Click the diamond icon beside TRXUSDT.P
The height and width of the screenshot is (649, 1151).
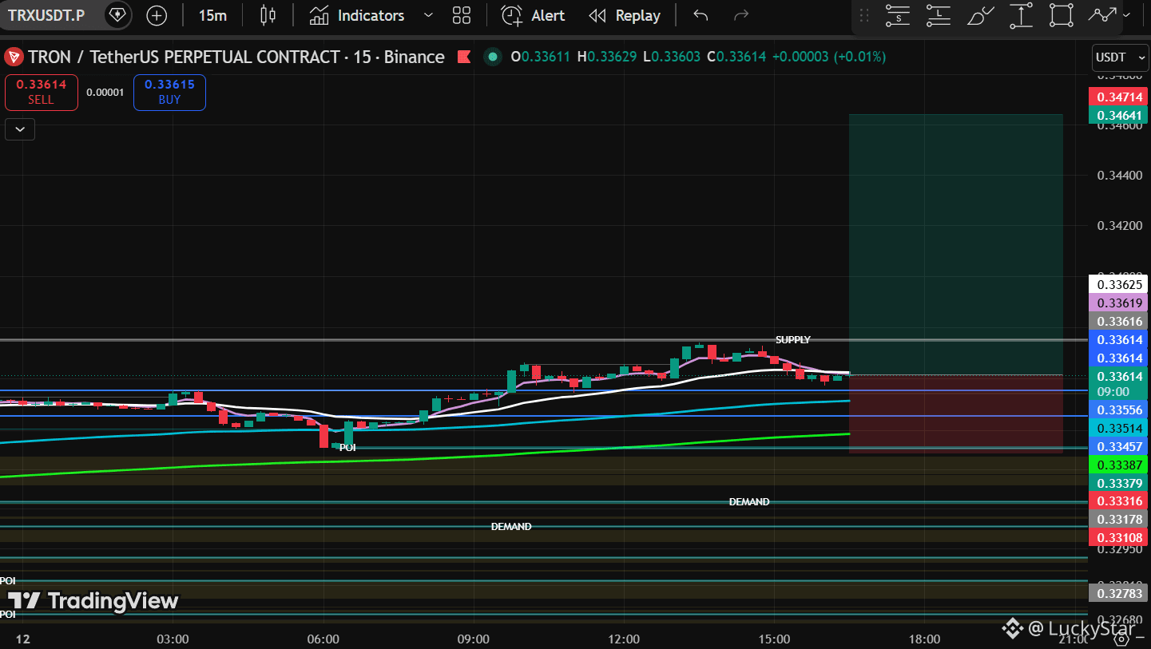click(117, 15)
